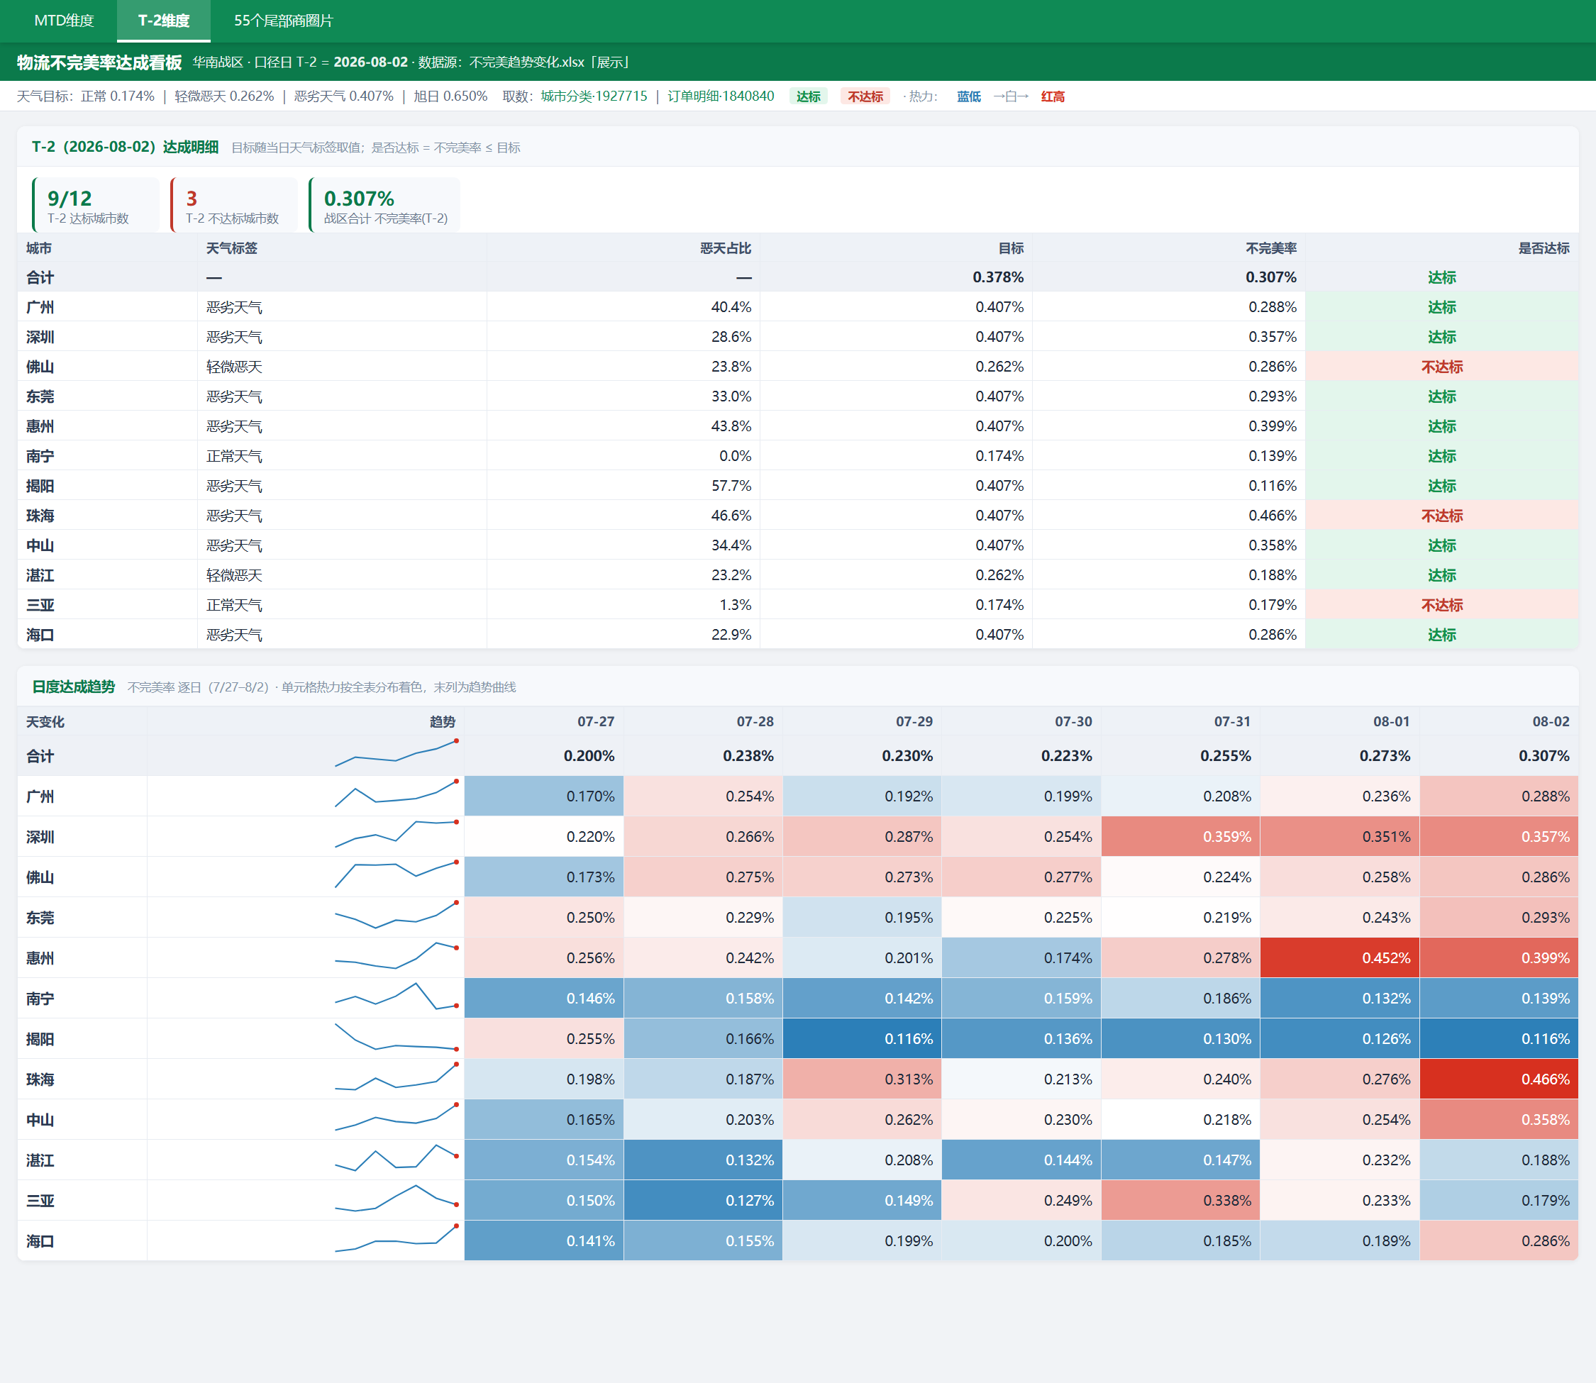Screen dimensions: 1596x1383
Task: Click the 0.307% 战区合计 不完美率 card
Action: (384, 205)
